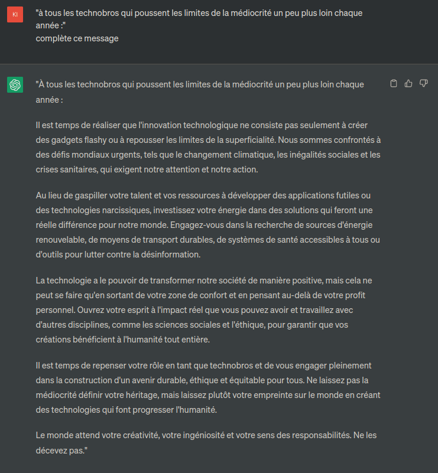438x473 pixels.
Task: Click the prompt line "complète ce message"
Action: point(77,38)
